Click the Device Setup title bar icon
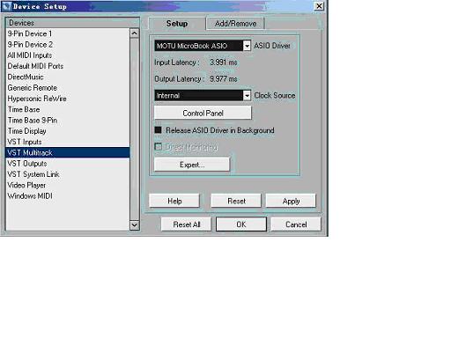Viewport: 451px width, 338px height. coord(6,6)
